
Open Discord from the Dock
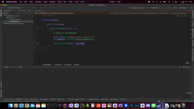(x=148, y=106)
